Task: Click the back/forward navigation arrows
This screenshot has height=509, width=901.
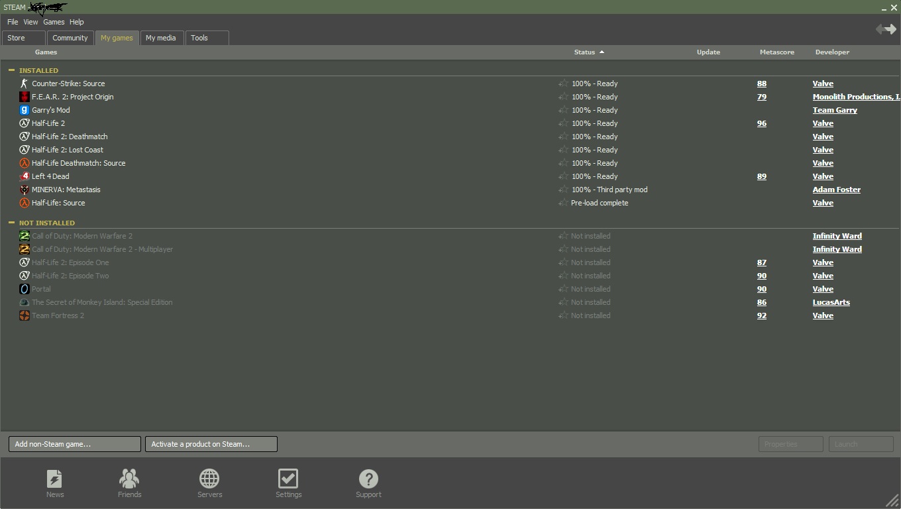Action: (x=886, y=29)
